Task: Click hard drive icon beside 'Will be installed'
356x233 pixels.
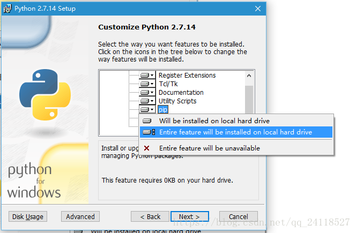Action: pyautogui.click(x=147, y=121)
